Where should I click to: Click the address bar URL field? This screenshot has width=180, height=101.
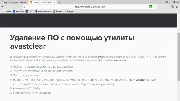(90, 7)
